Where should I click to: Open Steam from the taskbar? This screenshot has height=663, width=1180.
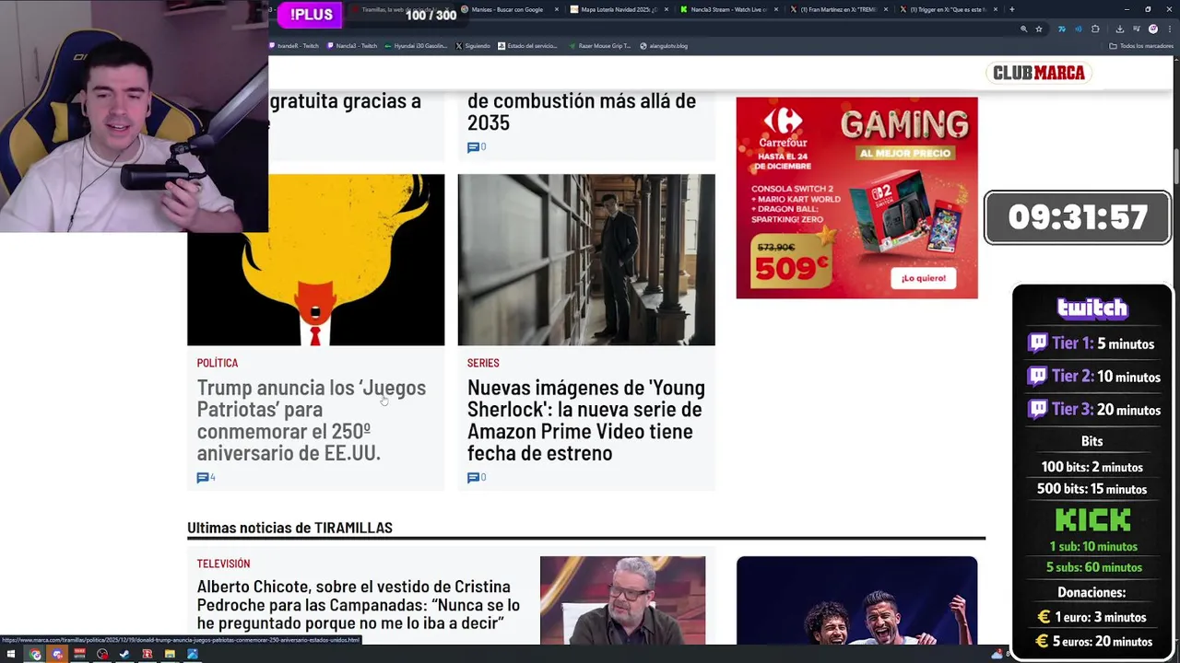124,655
